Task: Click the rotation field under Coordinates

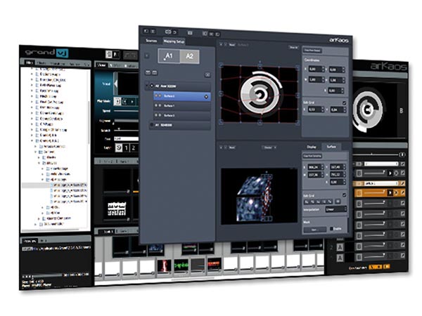Action: click(336, 91)
